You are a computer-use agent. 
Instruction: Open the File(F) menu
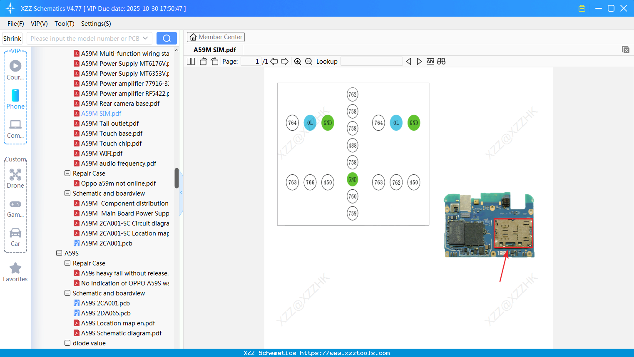(x=16, y=24)
